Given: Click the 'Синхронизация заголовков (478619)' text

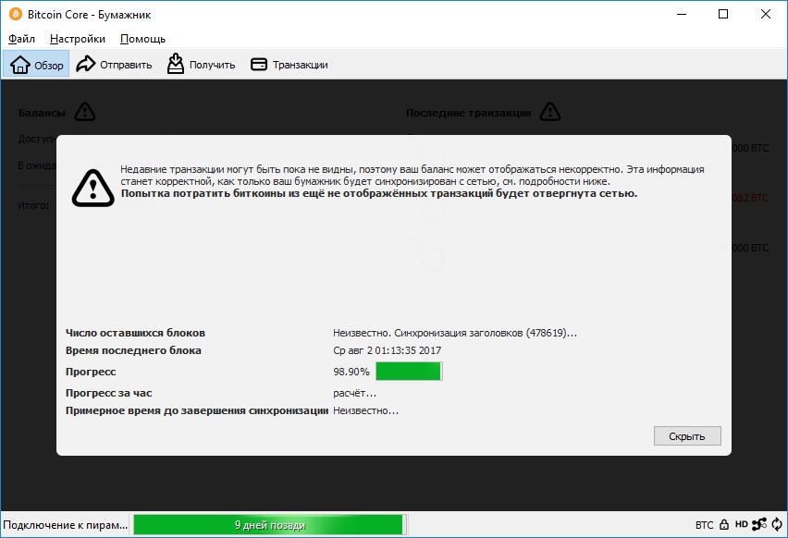Looking at the screenshot, I should pyautogui.click(x=486, y=333).
